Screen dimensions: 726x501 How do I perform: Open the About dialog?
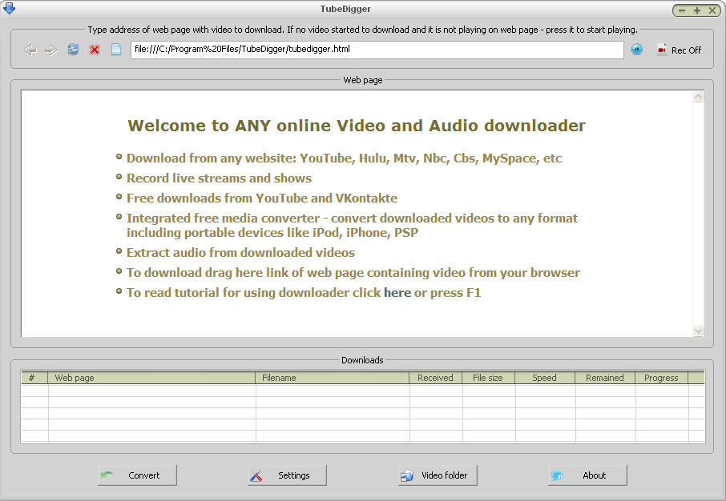coord(587,475)
